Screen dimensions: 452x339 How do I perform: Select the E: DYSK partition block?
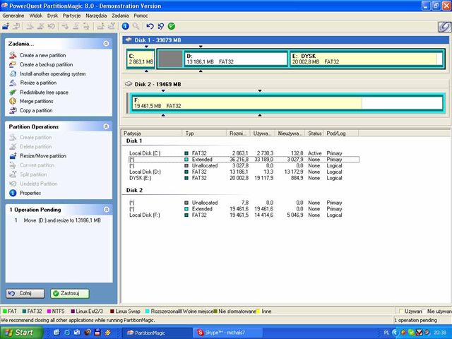pos(366,59)
